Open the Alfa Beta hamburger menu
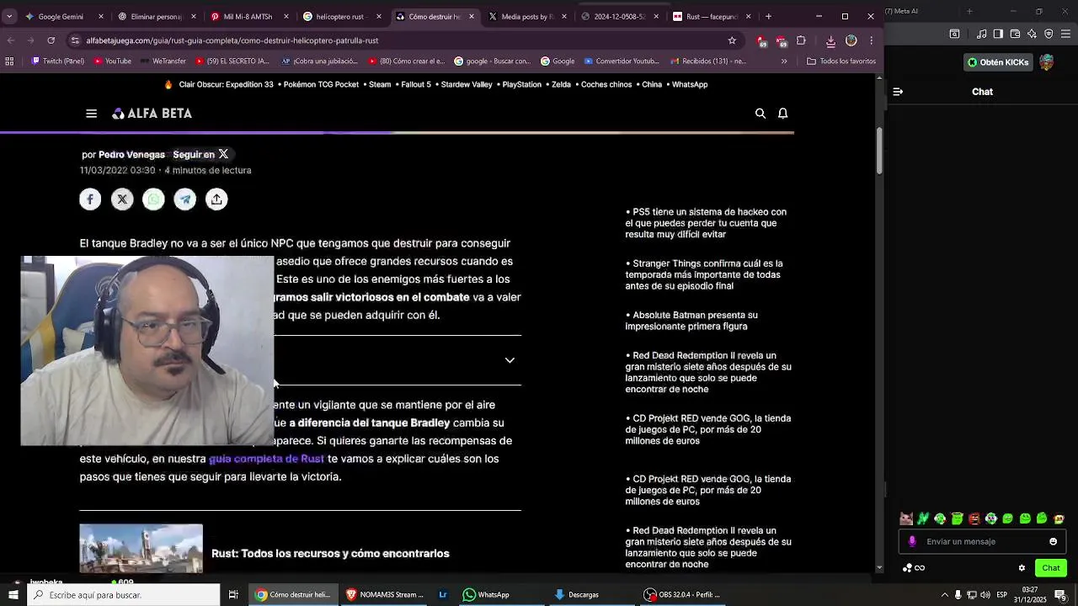The width and height of the screenshot is (1078, 606). [92, 114]
